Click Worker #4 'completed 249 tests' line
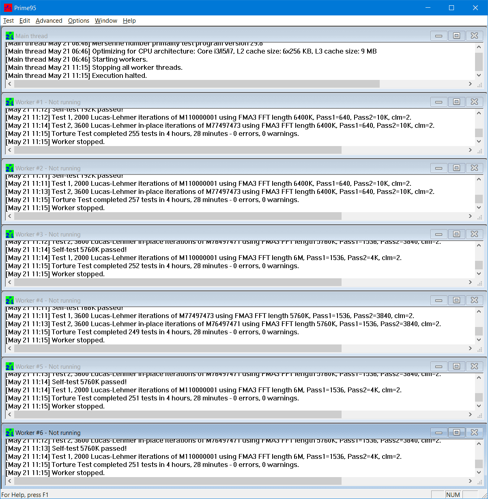Screen dimensions: 488x499 (153, 332)
